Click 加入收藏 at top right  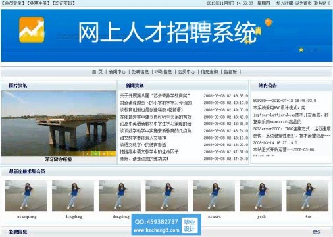pos(284,3)
